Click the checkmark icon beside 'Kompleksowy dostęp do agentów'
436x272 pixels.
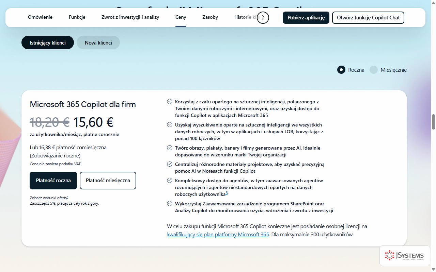click(x=169, y=181)
